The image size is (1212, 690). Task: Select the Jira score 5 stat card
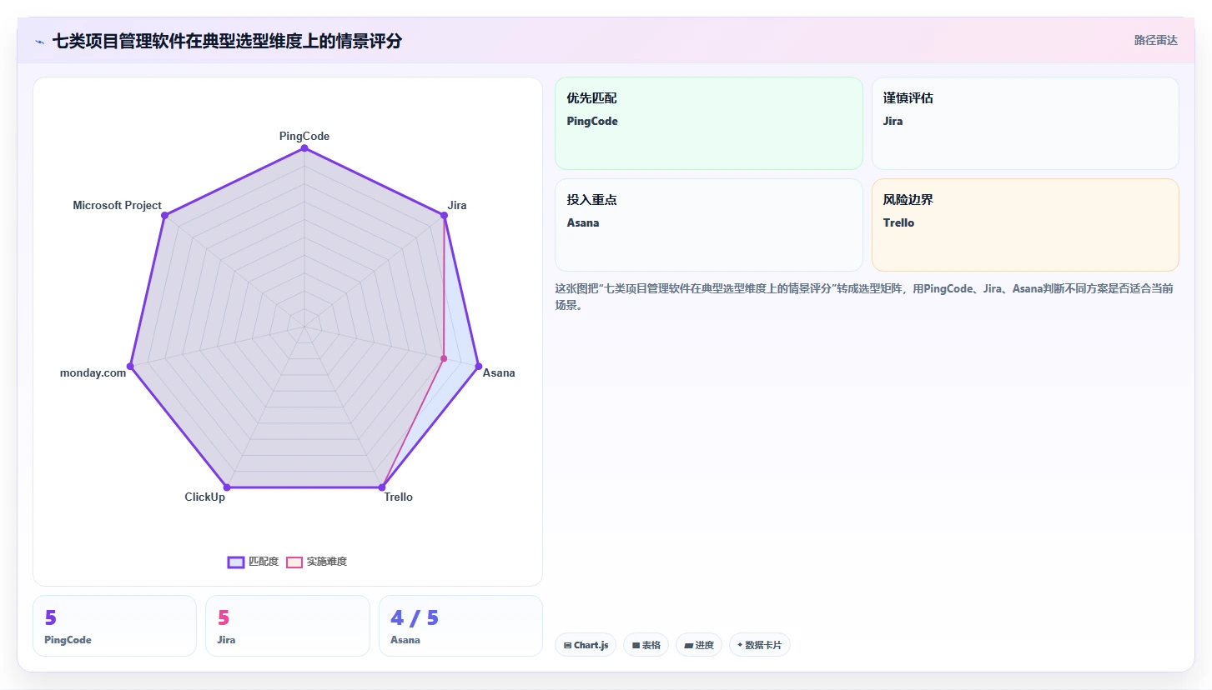coord(288,626)
